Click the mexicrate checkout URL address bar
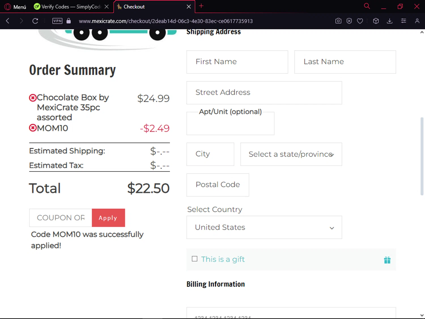 pos(166,21)
